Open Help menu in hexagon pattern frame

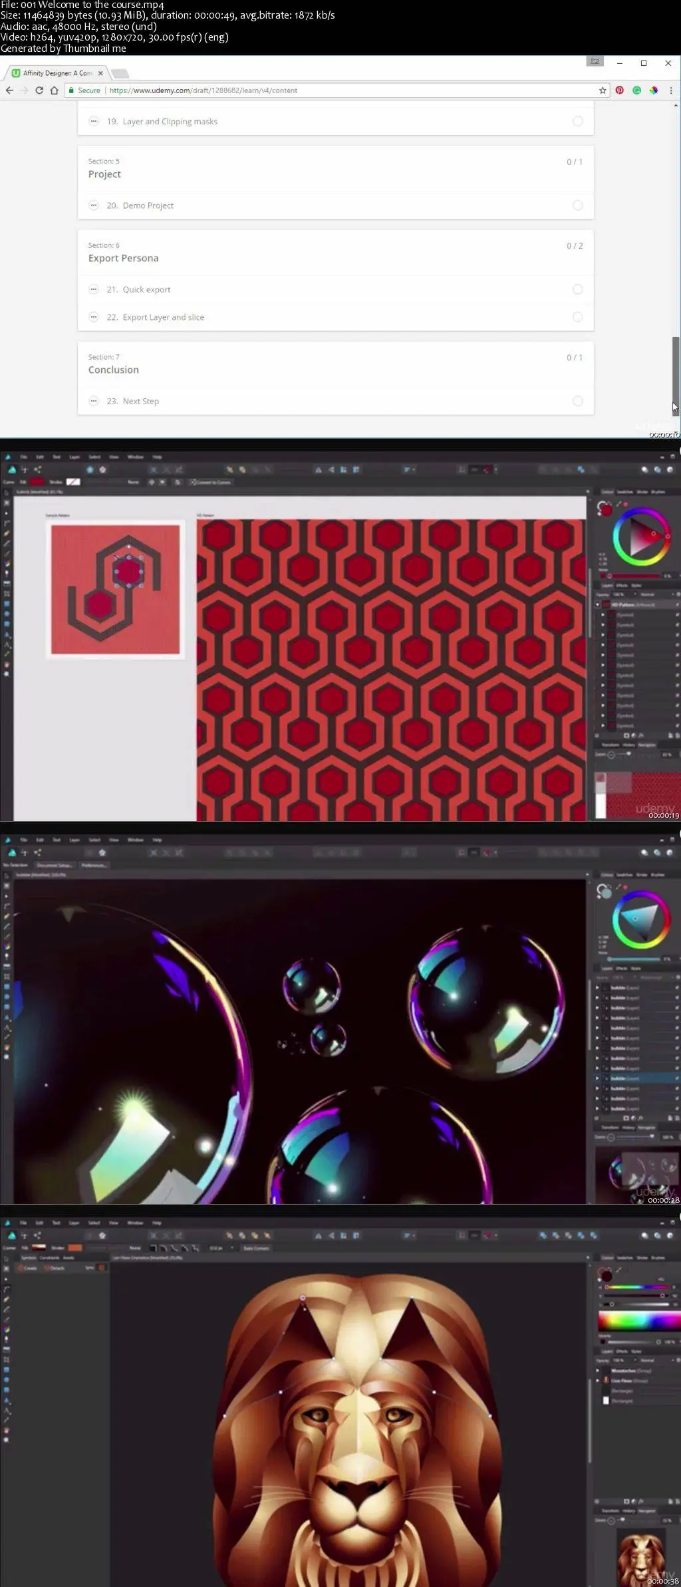click(157, 457)
